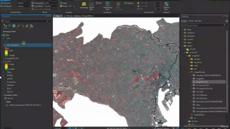This screenshot has height=129, width=230.
Task: Uncheck the Image2022_Clip layer checkbox
Action: 5,58
